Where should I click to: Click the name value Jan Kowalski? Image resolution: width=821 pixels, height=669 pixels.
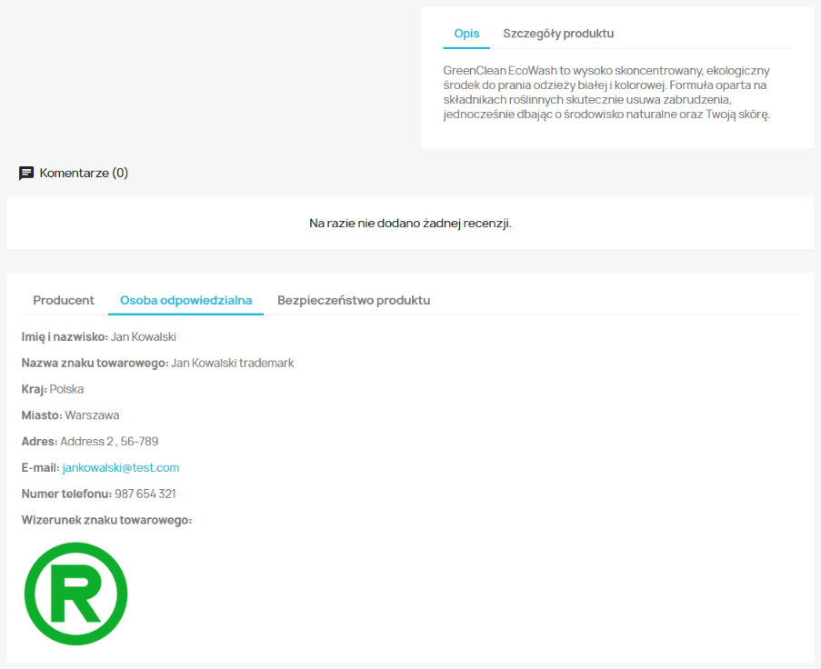pyautogui.click(x=143, y=336)
